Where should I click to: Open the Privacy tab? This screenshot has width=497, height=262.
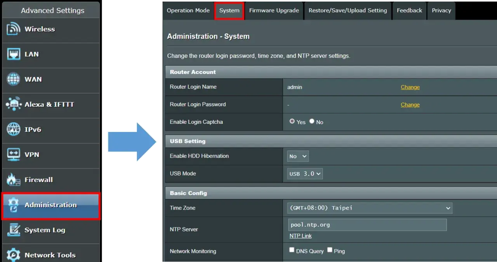441,11
